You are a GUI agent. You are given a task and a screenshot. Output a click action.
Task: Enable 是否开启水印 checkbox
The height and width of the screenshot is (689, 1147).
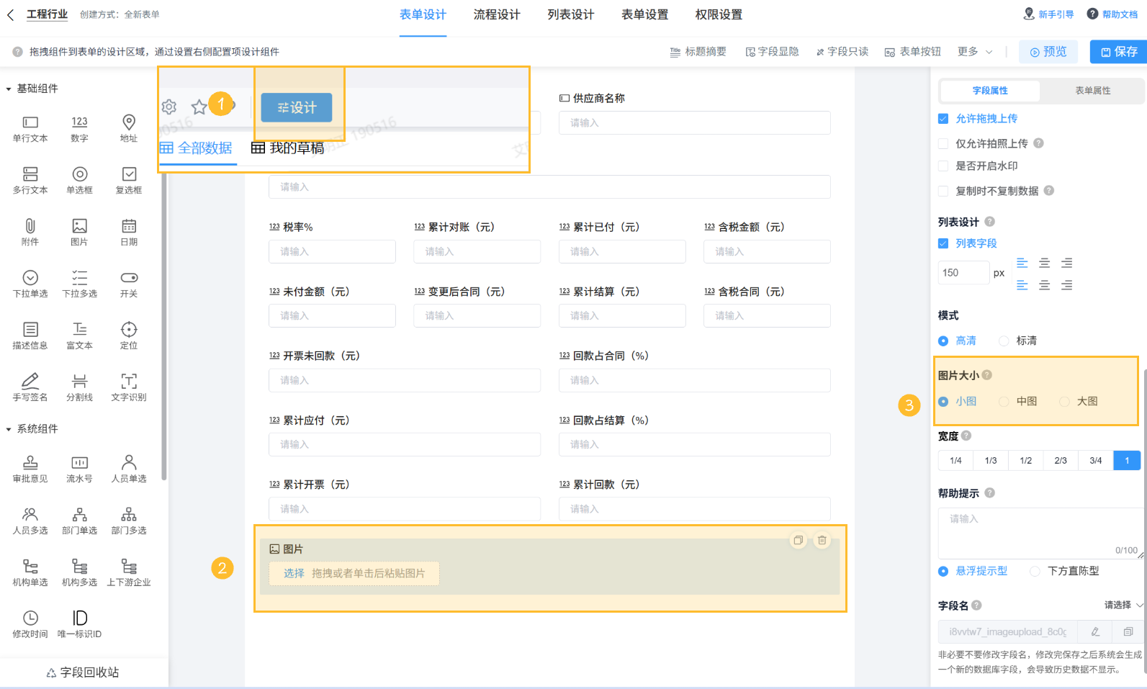[943, 166]
